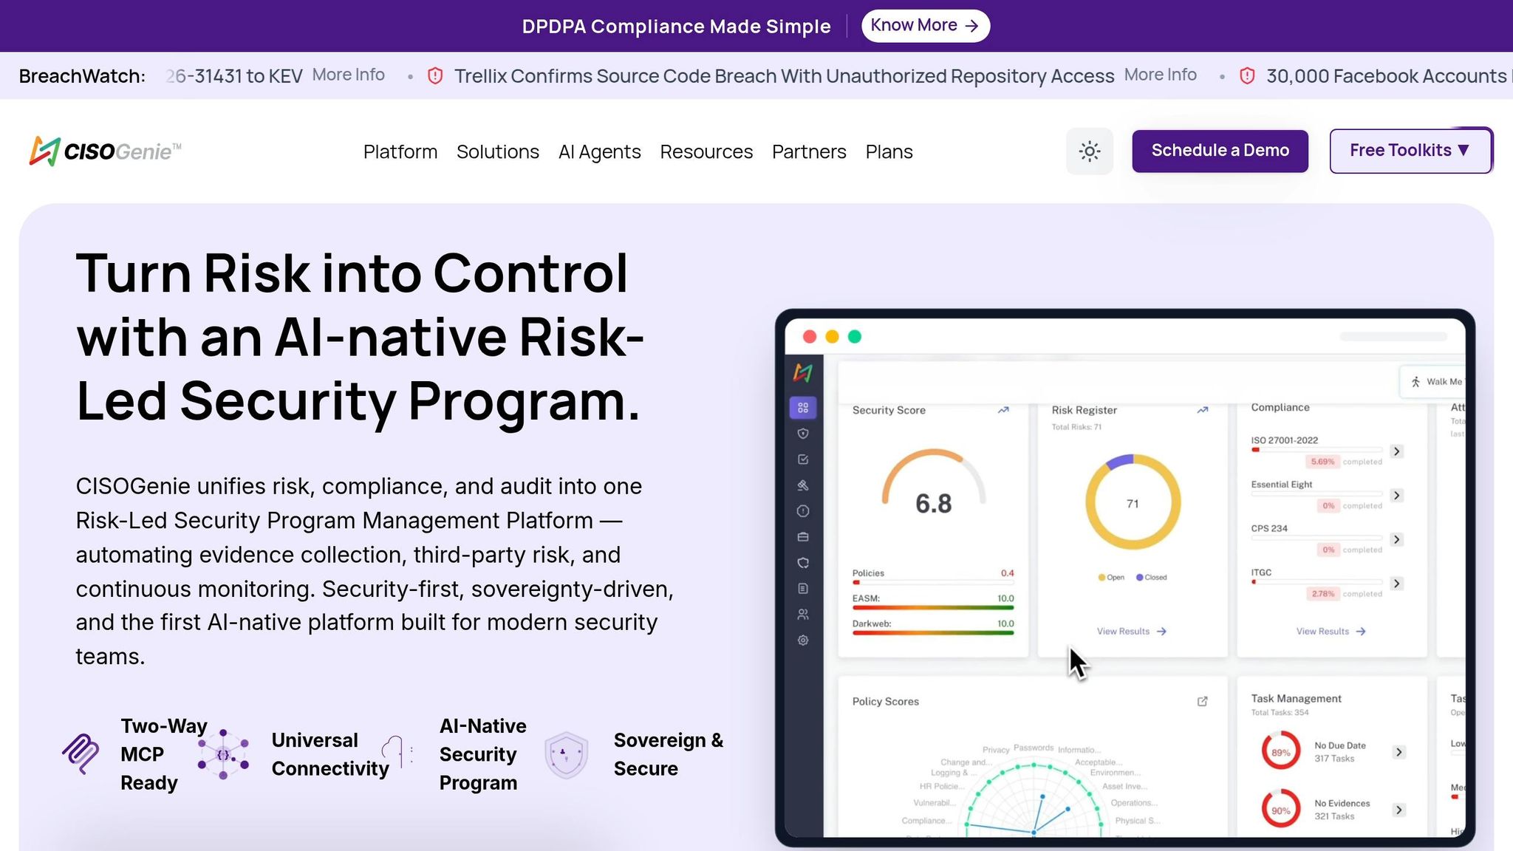The width and height of the screenshot is (1513, 851).
Task: Click the 6.8 Security Score gauge
Action: point(934,484)
